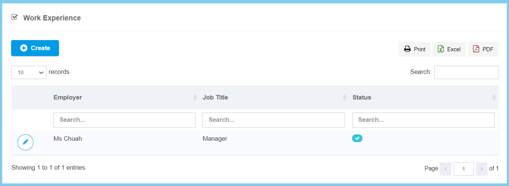Click the global Search input field
The width and height of the screenshot is (509, 186).
point(466,72)
